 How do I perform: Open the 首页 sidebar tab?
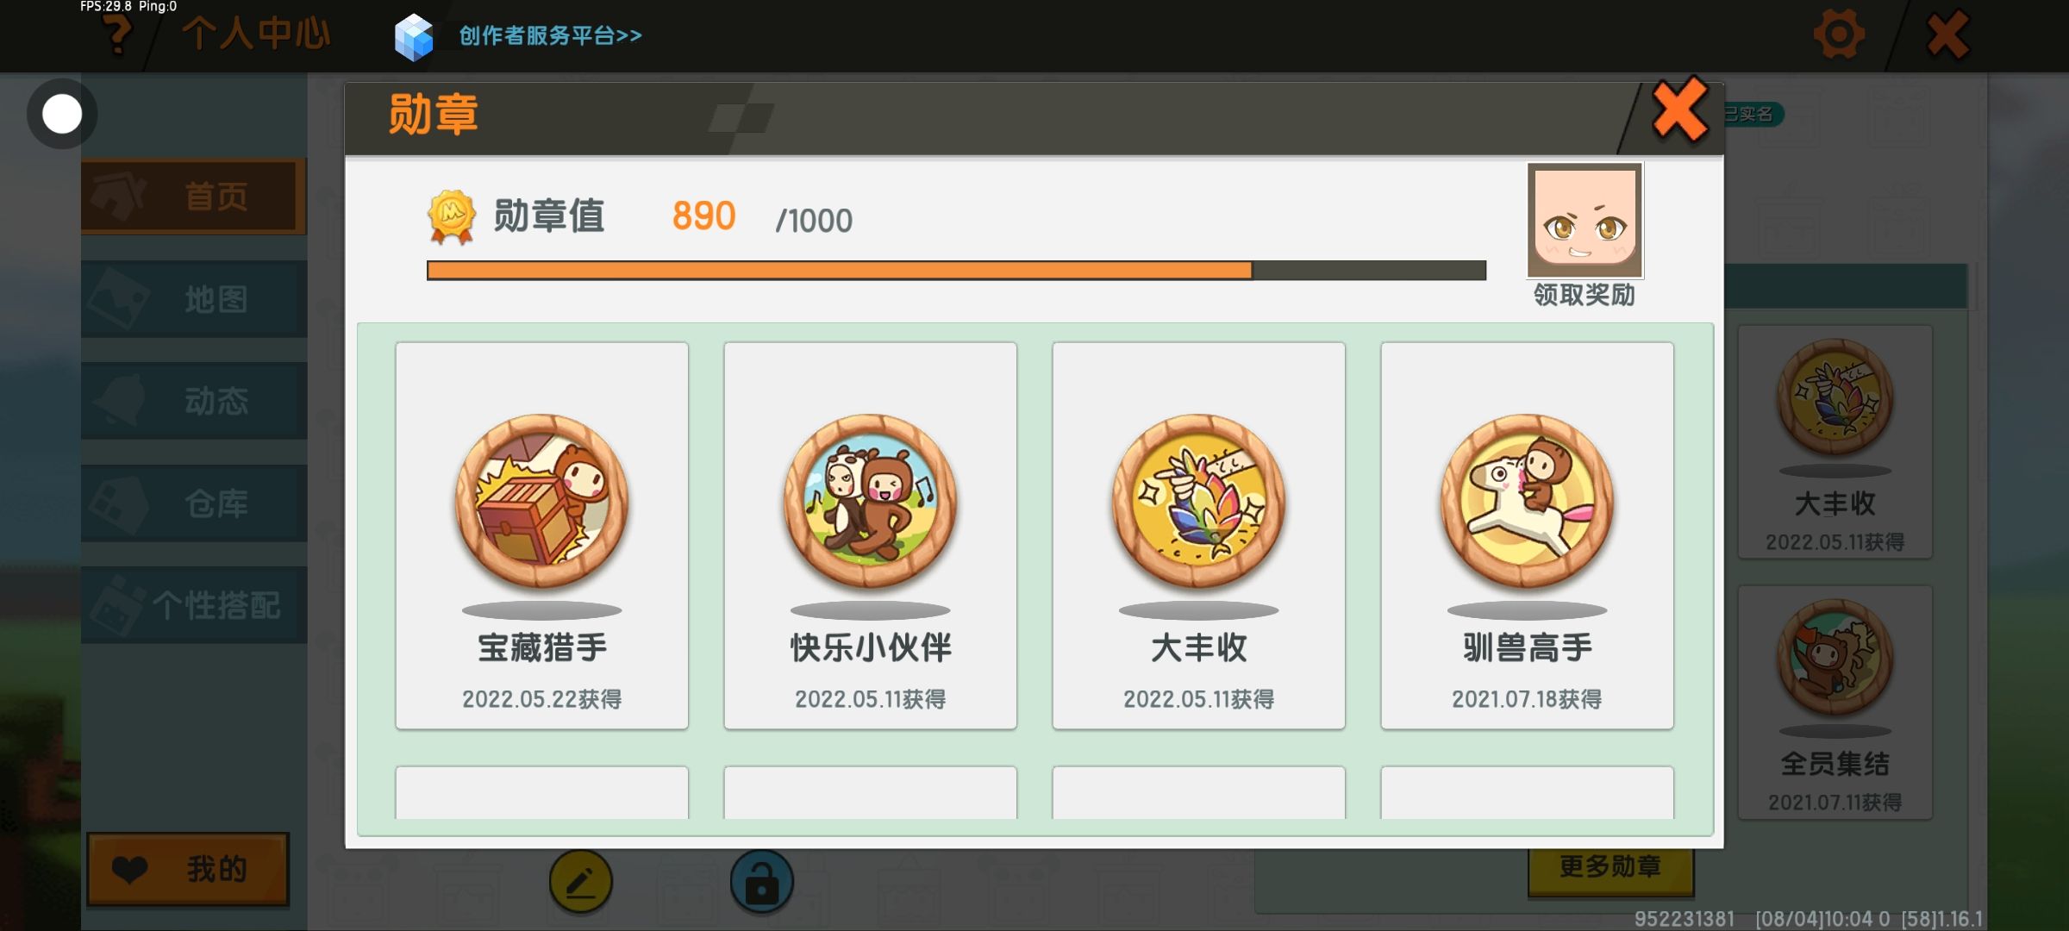193,197
